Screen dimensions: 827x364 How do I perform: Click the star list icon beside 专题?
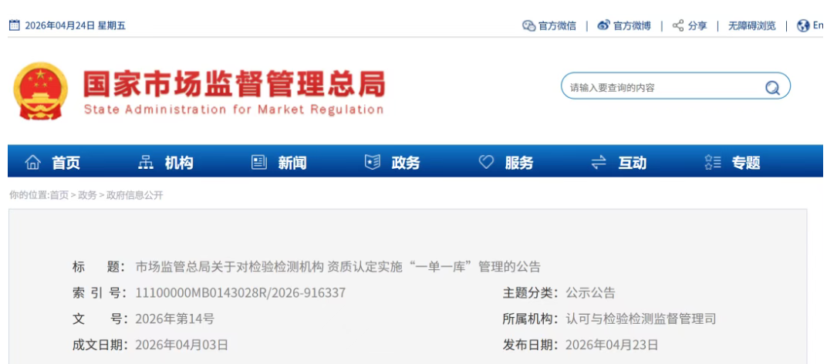pyautogui.click(x=713, y=163)
